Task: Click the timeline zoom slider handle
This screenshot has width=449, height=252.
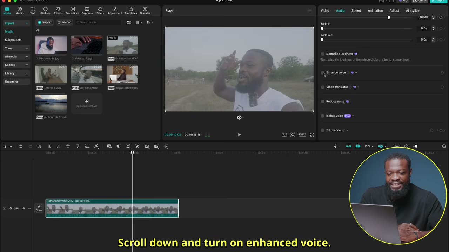Action: click(416, 146)
